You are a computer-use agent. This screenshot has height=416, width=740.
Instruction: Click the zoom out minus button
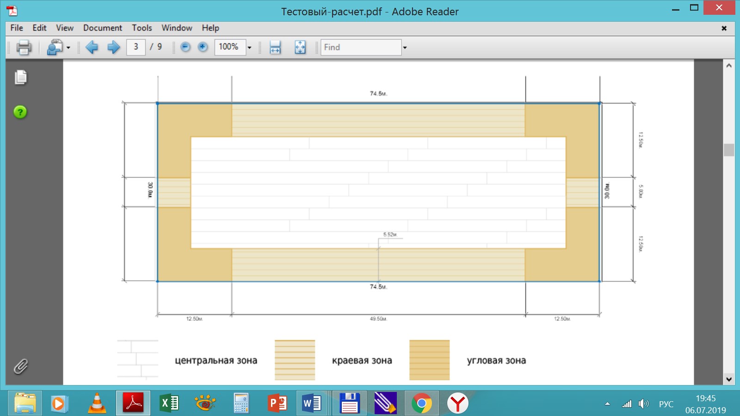tap(185, 47)
